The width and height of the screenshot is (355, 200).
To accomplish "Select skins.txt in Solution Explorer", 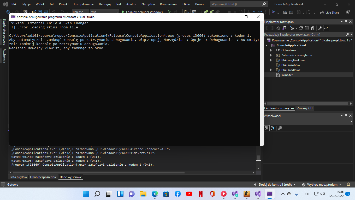I will coord(287,75).
